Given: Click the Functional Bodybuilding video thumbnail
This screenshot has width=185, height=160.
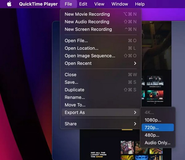Looking at the screenshot, I should point(155,95).
